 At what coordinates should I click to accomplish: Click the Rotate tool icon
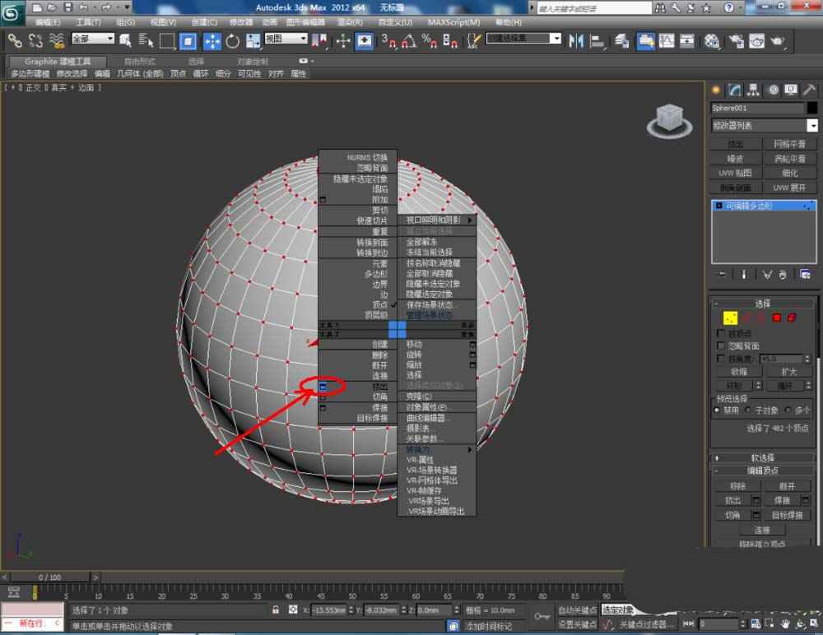coord(233,40)
